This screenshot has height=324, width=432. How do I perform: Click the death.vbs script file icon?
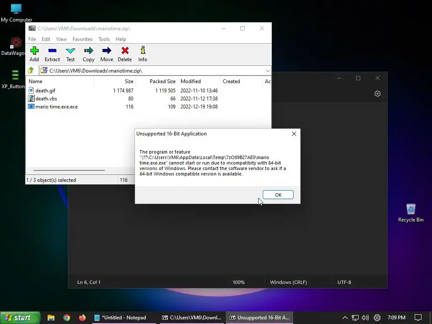click(31, 98)
